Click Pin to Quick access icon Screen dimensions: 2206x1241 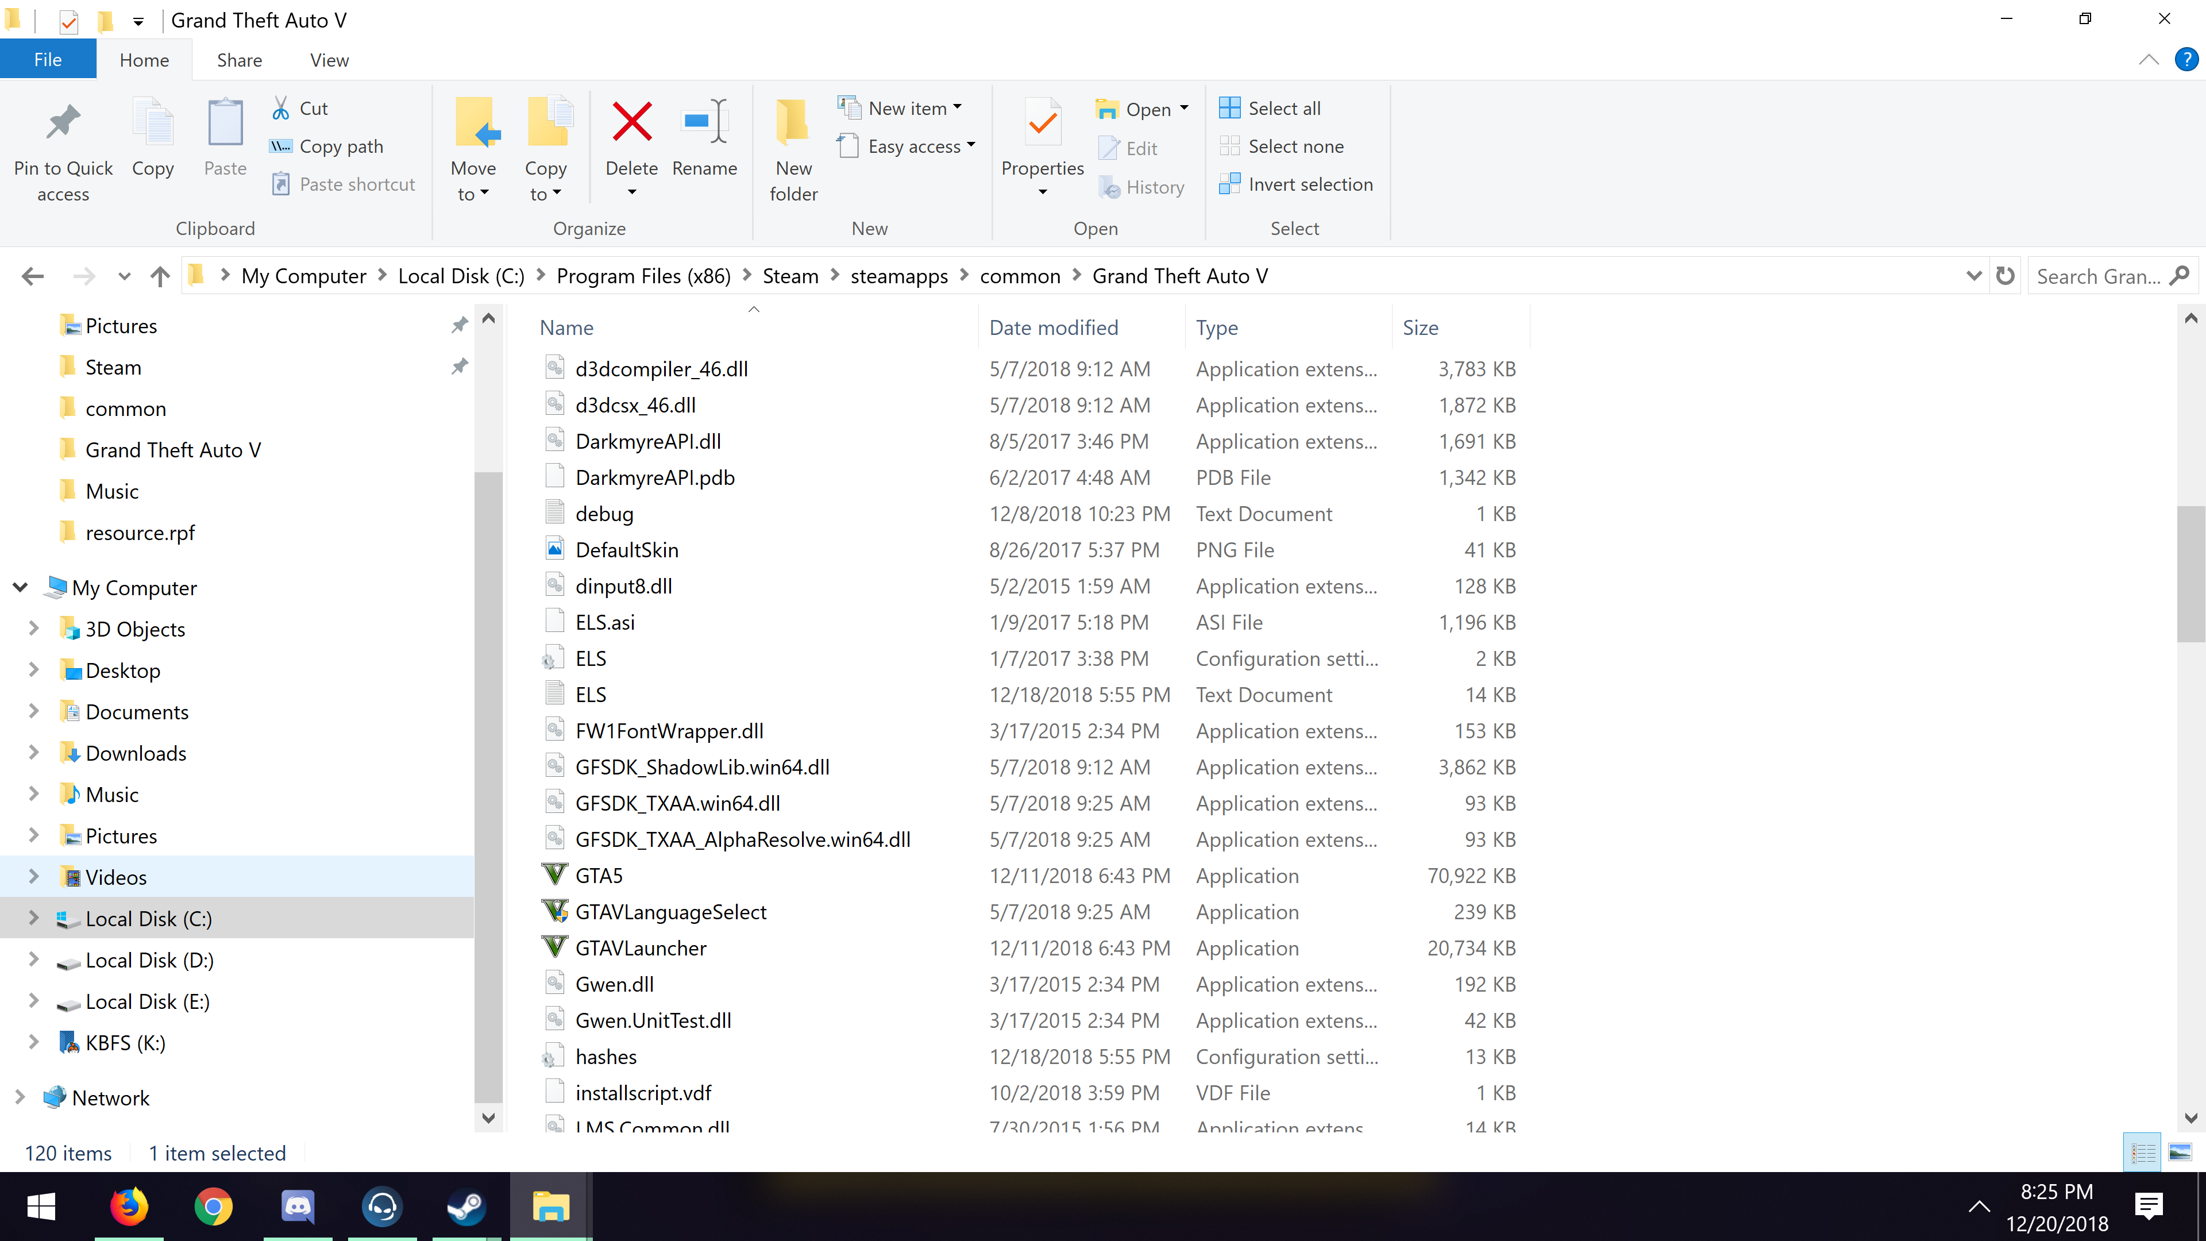63,122
